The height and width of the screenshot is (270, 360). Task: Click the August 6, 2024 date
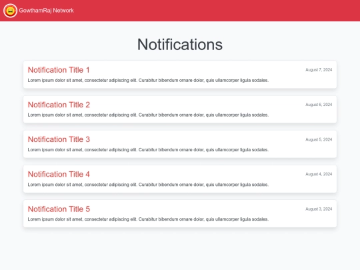319,105
